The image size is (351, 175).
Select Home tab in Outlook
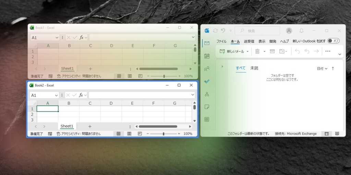pyautogui.click(x=235, y=41)
